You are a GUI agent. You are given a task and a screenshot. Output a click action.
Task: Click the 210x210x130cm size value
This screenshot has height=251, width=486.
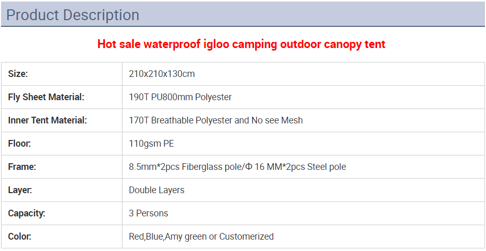(162, 74)
